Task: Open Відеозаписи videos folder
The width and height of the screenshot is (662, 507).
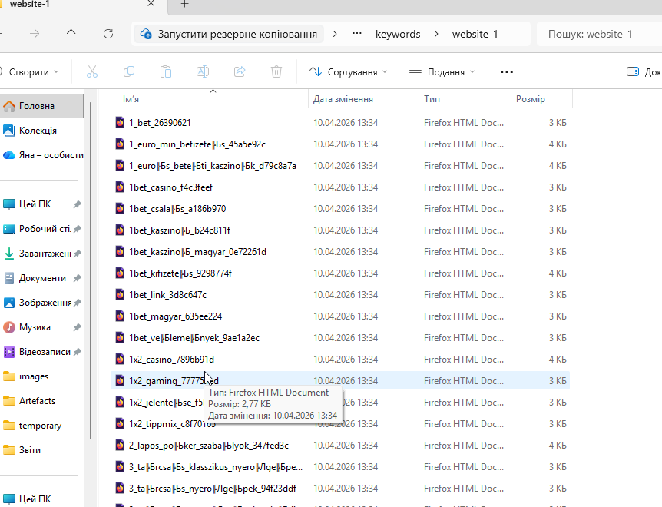Action: (41, 352)
